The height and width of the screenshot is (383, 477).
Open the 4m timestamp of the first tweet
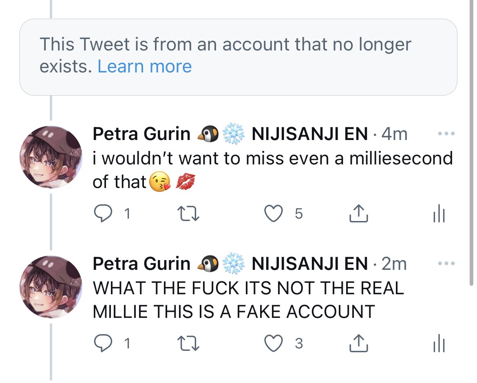(x=394, y=134)
